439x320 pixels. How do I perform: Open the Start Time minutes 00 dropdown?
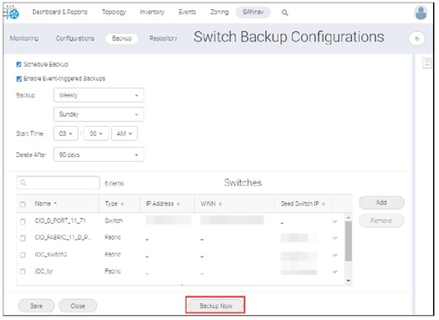96,133
